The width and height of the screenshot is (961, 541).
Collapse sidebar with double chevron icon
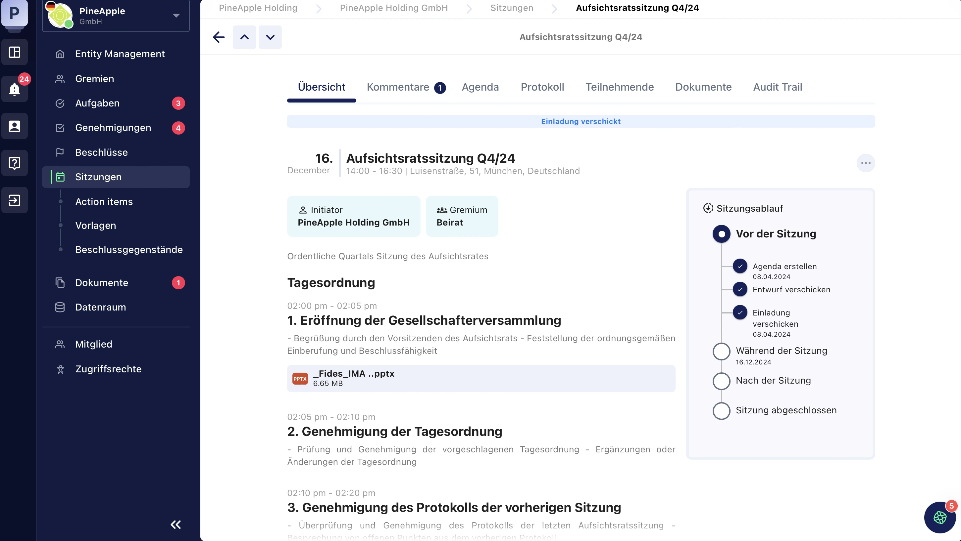pyautogui.click(x=176, y=524)
